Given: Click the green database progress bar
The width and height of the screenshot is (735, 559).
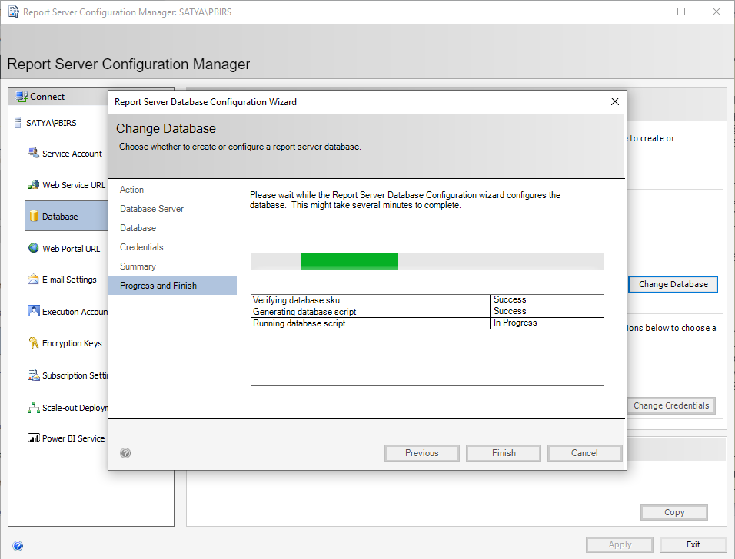Looking at the screenshot, I should pos(350,261).
